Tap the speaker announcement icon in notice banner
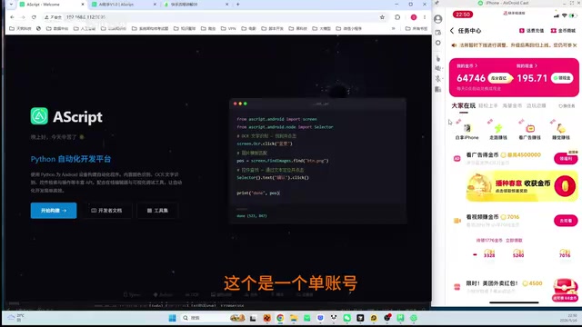The image size is (582, 327). pos(454,45)
